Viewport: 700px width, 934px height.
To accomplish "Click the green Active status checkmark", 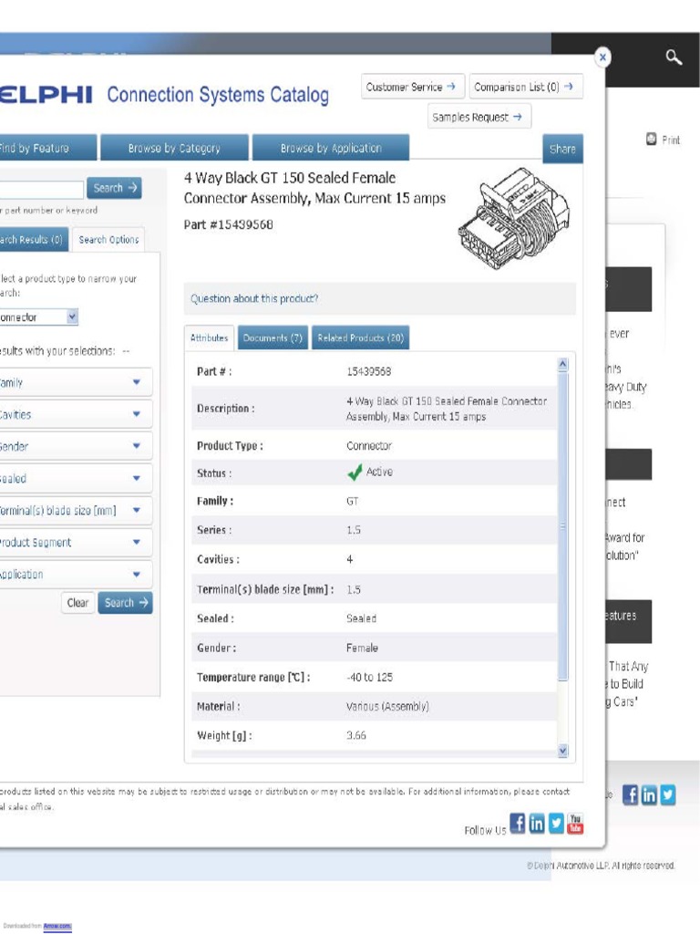I will coord(355,472).
